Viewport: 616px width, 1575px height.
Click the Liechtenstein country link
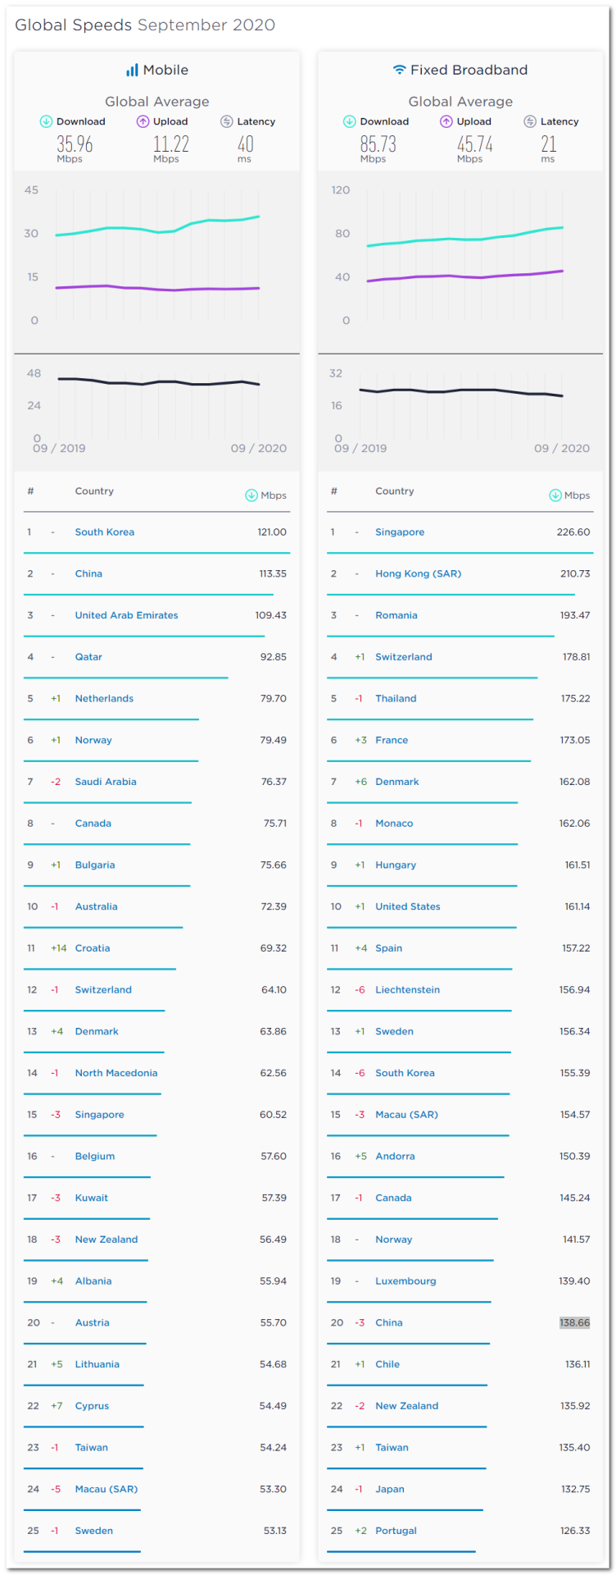click(407, 990)
